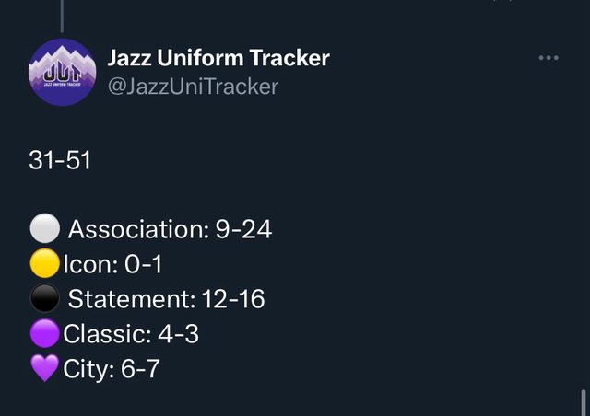
Task: Click the 9-24 record value
Action: [x=243, y=229]
